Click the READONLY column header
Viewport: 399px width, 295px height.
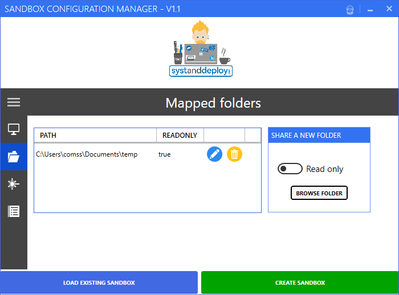180,136
